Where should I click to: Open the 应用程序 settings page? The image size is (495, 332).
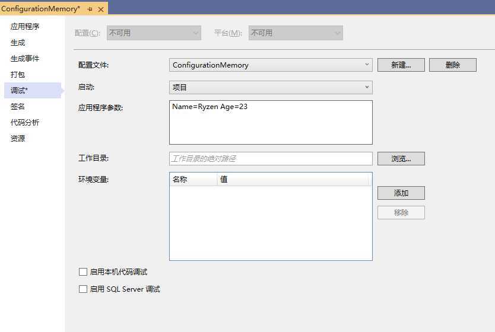[25, 27]
